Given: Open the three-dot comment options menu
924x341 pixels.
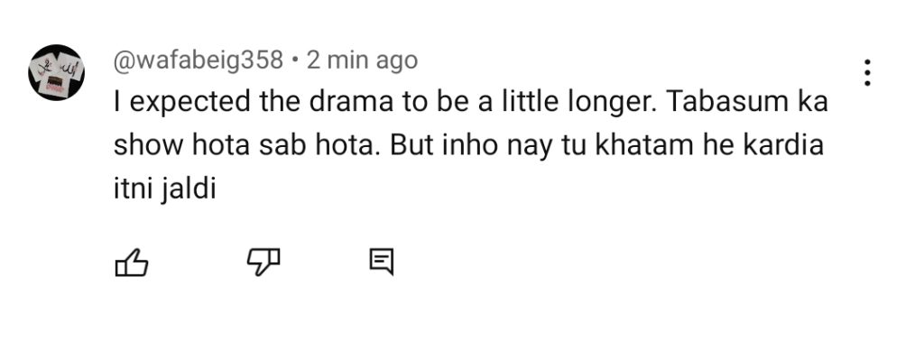Looking at the screenshot, I should coord(867,72).
